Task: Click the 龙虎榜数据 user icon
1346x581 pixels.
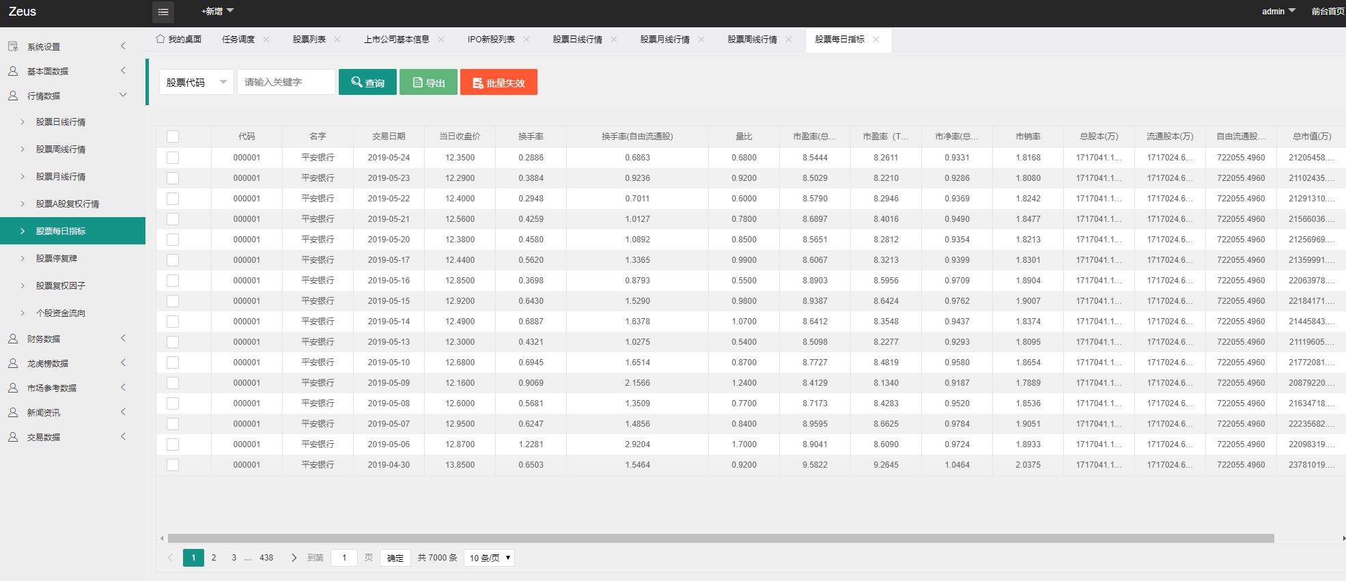Action: [13, 363]
